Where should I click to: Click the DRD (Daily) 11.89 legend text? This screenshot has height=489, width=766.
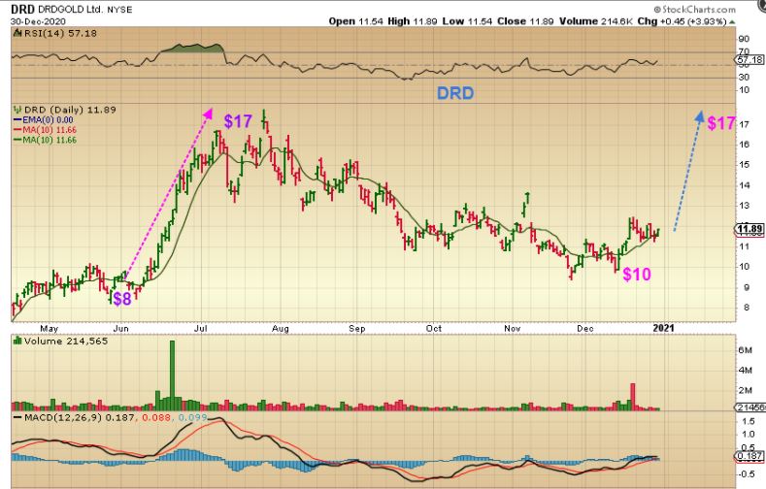[x=70, y=110]
